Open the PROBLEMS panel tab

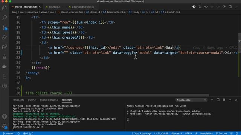pyautogui.click(x=18, y=100)
